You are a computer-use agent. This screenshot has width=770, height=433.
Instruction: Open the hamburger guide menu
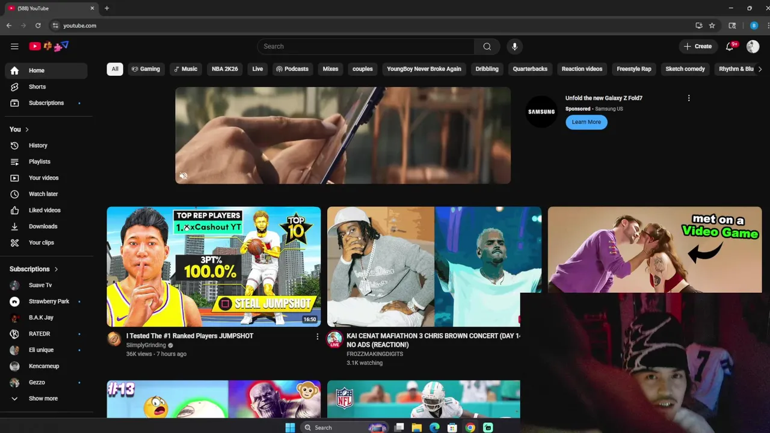click(14, 46)
